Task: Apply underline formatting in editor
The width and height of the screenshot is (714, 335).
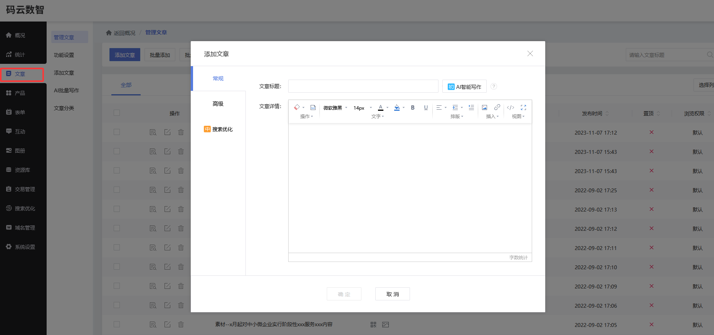Action: 425,108
